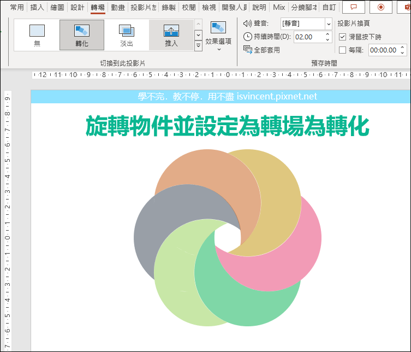This screenshot has width=411, height=352.
Task: Click the 持續時間 duration field 02.00
Action: (309, 37)
